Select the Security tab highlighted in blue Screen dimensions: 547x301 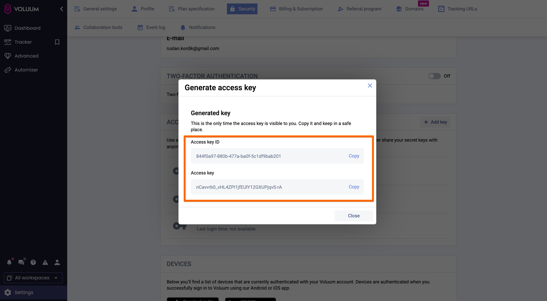[242, 9]
